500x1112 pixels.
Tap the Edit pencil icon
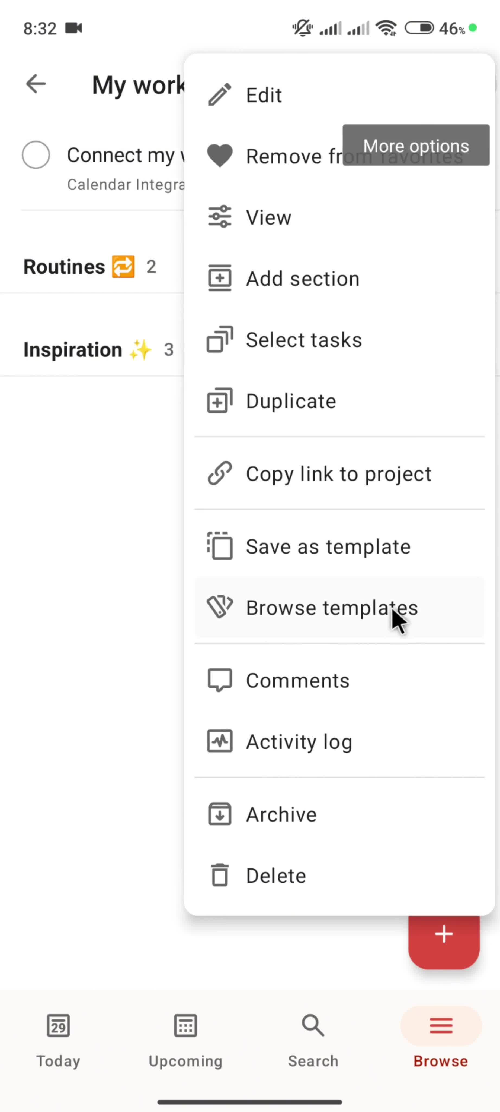(x=219, y=95)
